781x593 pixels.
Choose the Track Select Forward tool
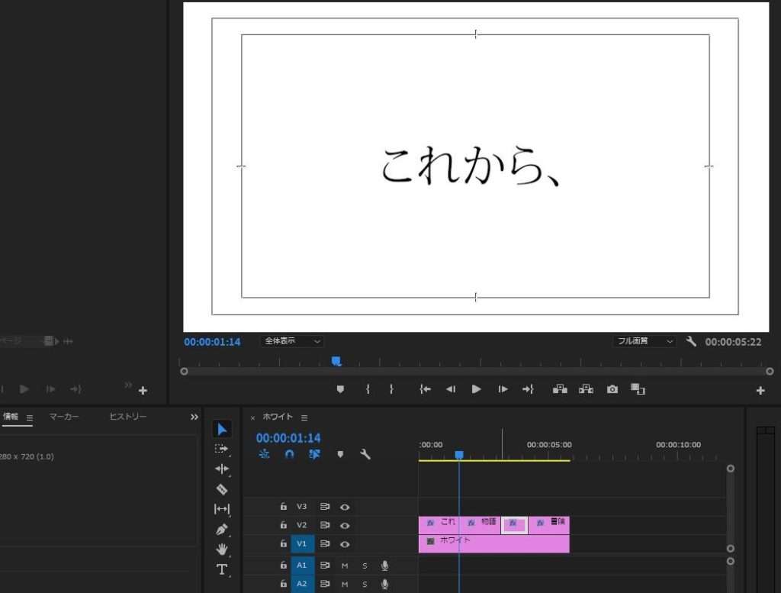point(222,449)
